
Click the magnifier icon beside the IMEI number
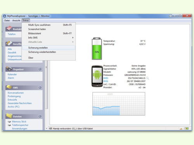click(147, 78)
